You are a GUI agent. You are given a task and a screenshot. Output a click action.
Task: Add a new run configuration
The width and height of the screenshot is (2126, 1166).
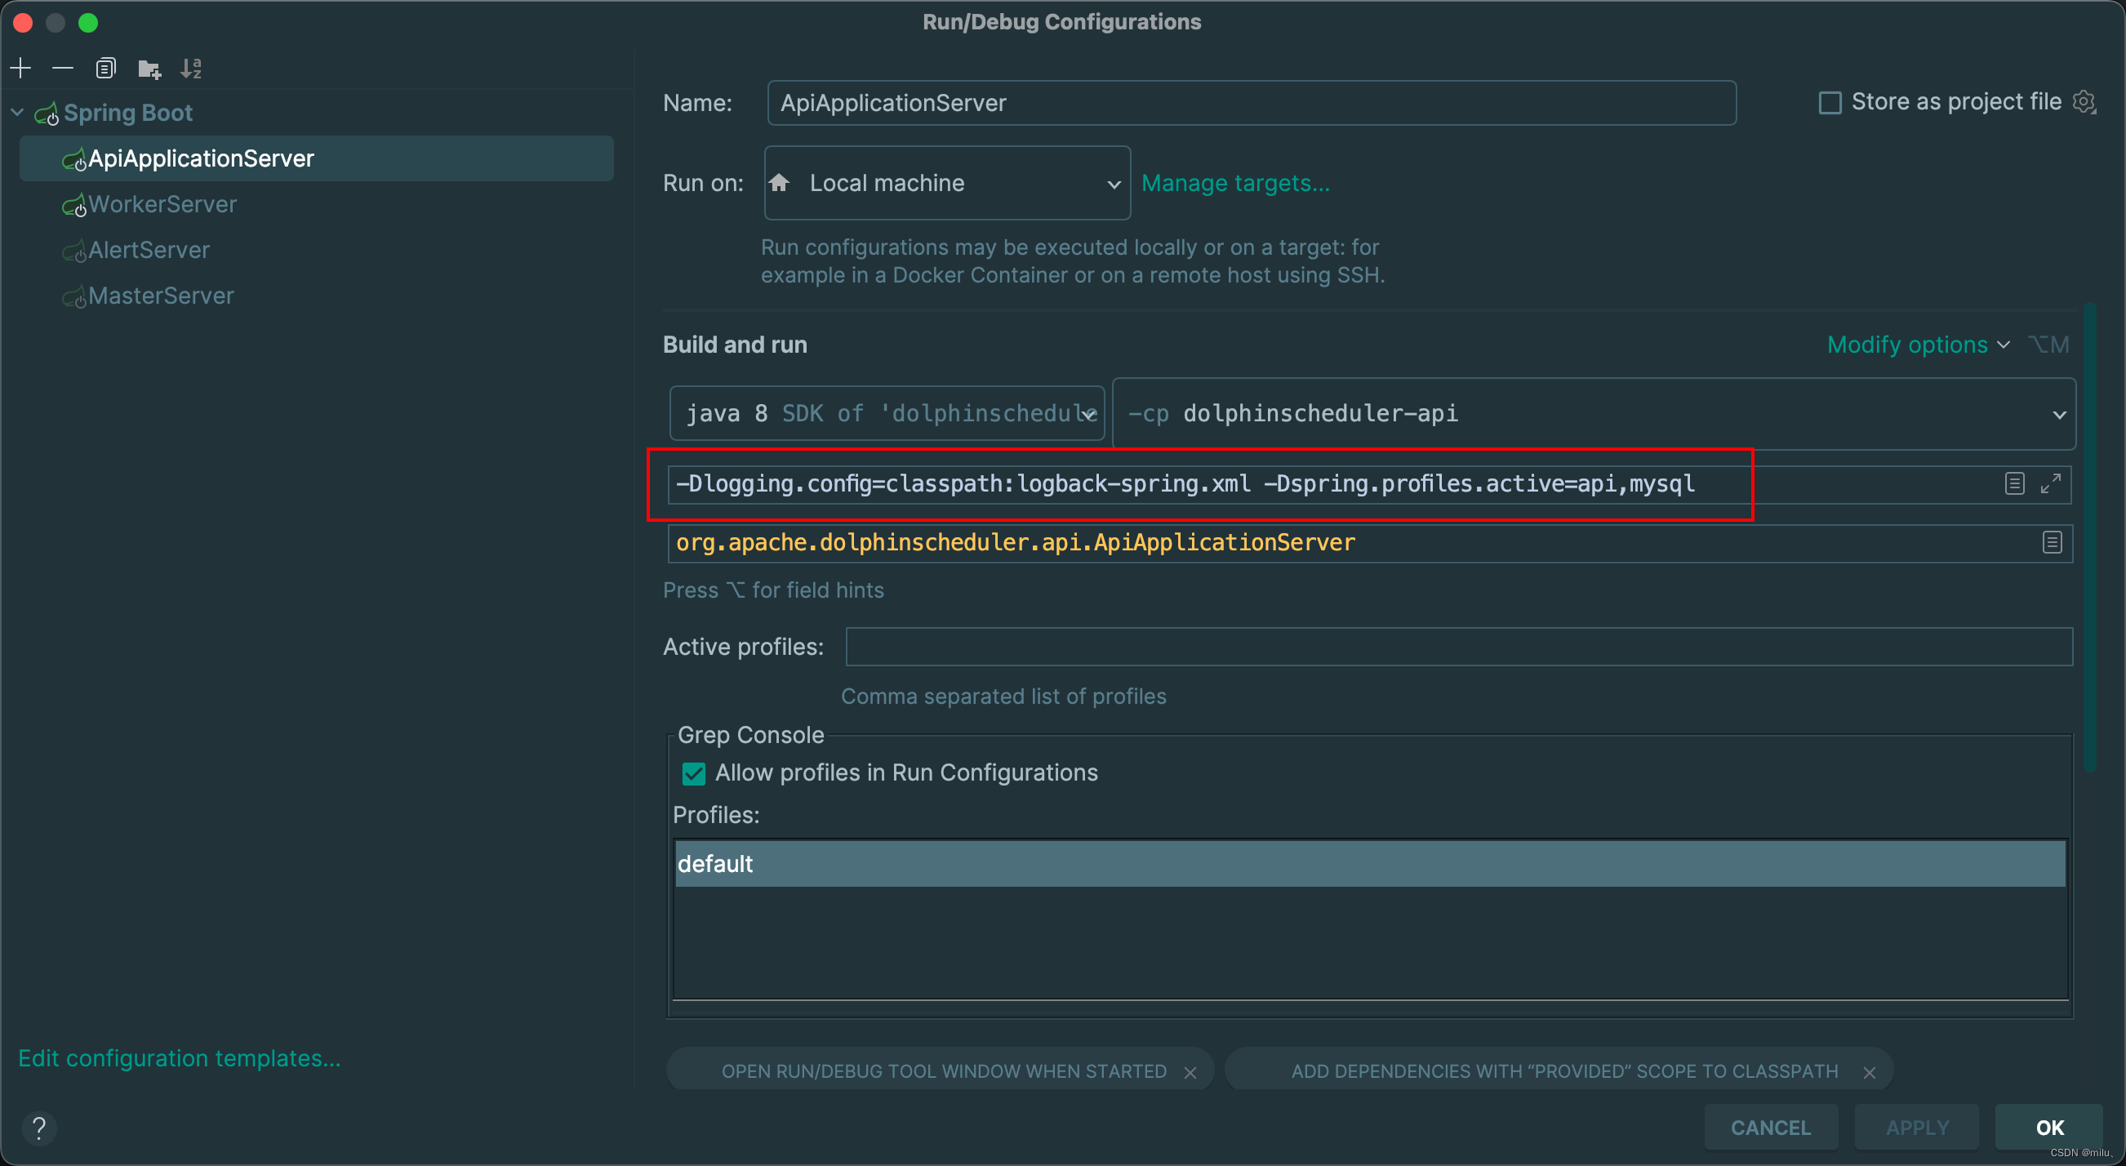(x=20, y=68)
